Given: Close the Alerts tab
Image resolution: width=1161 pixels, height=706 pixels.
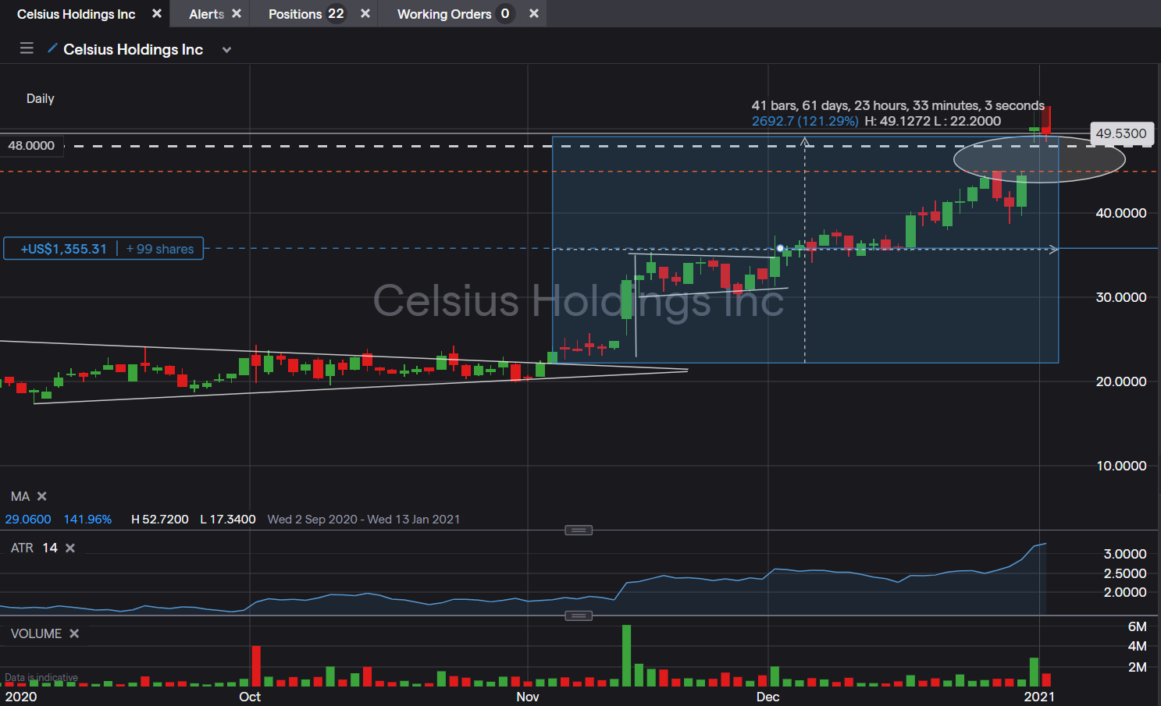Looking at the screenshot, I should click(237, 13).
